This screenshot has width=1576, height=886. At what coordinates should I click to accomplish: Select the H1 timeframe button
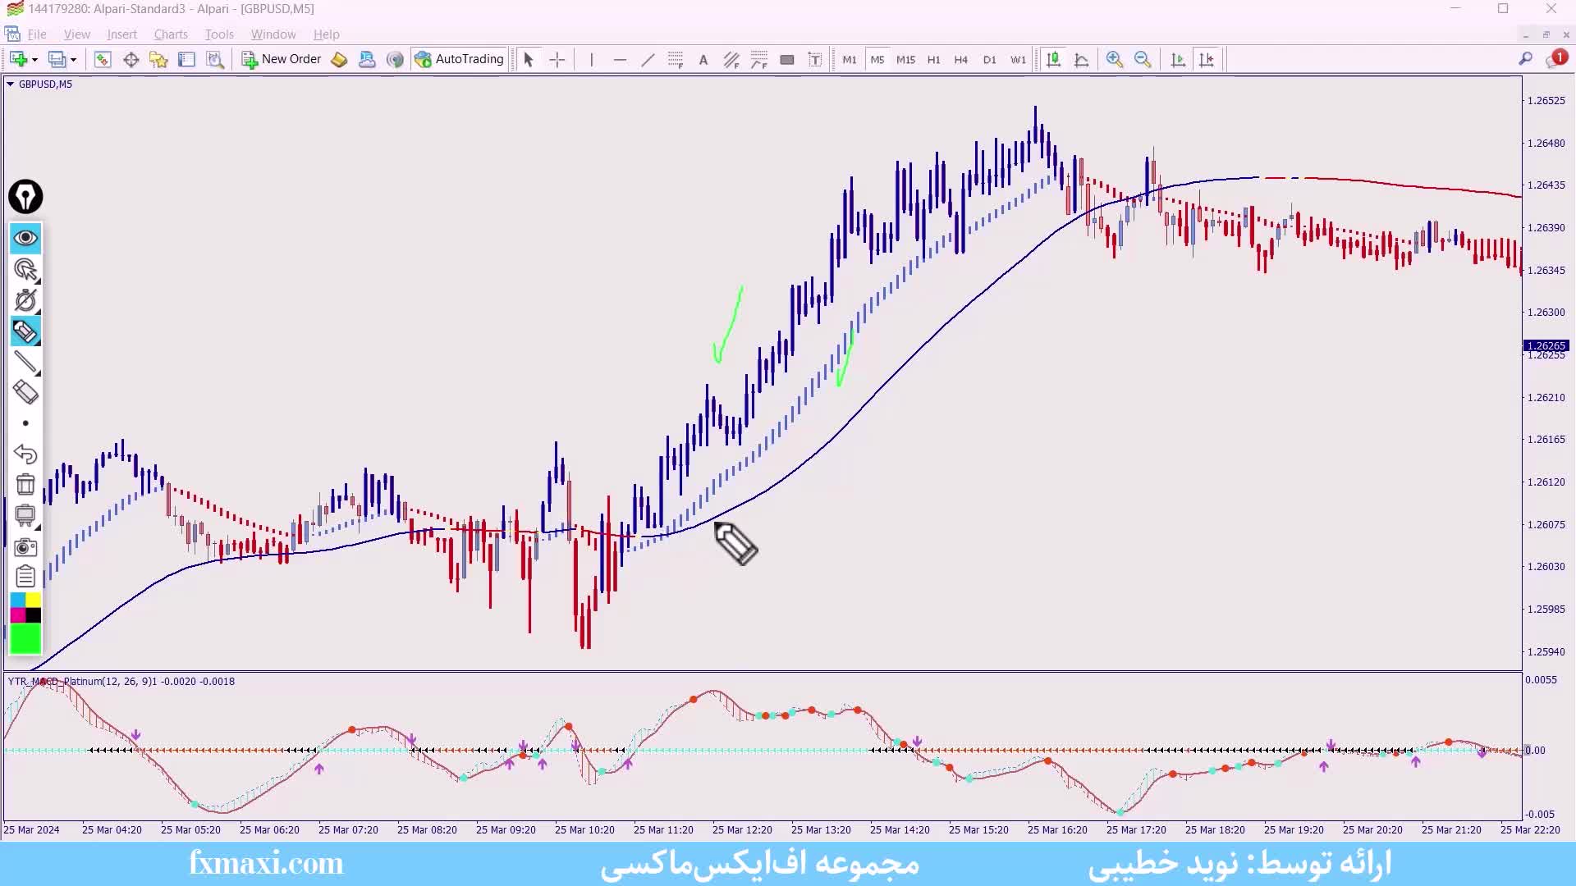(x=933, y=59)
